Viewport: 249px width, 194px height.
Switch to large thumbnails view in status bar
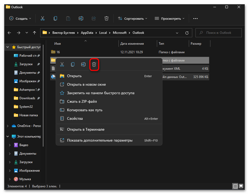[x=241, y=186]
